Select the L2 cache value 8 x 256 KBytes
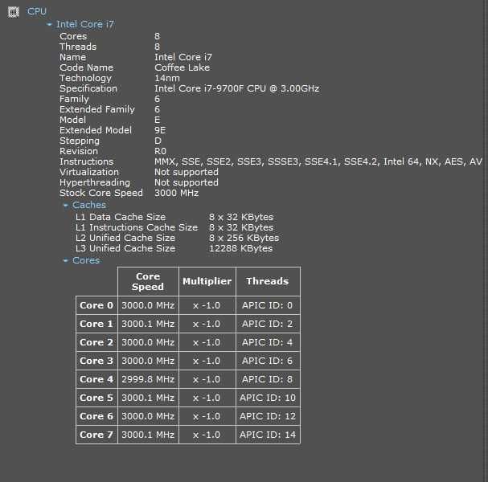The width and height of the screenshot is (488, 482). pyautogui.click(x=244, y=238)
